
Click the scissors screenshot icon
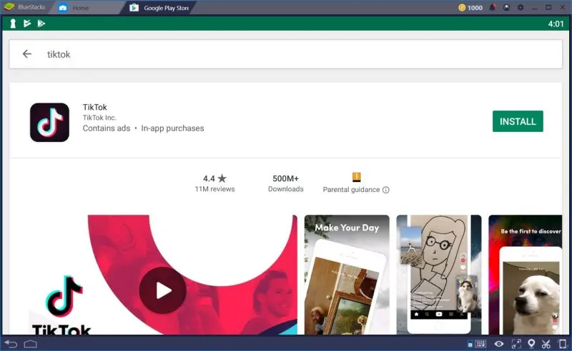[546, 344]
